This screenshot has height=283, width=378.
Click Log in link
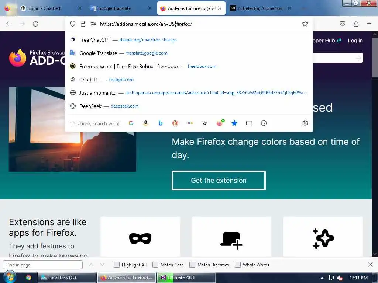coord(355,41)
